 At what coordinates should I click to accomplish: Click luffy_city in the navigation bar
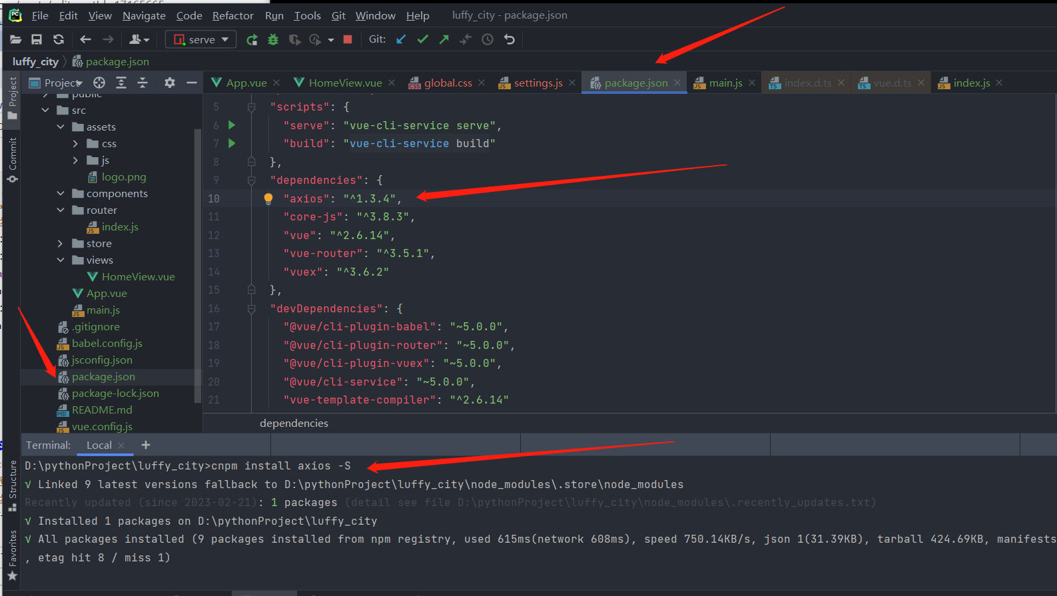[35, 62]
